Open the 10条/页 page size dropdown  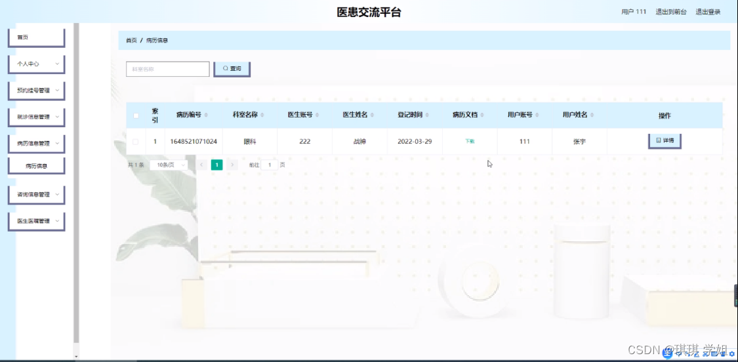(x=169, y=165)
